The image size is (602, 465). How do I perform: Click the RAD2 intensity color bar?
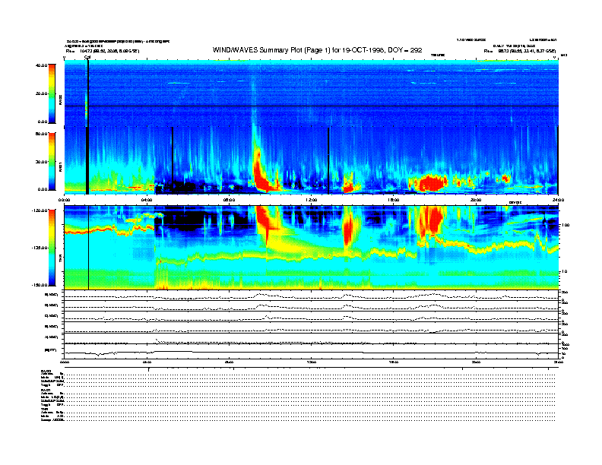pyautogui.click(x=52, y=94)
